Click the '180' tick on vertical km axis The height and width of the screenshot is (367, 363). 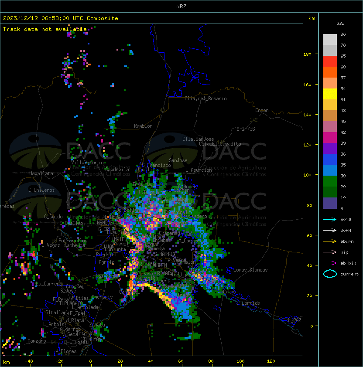tap(307, 54)
